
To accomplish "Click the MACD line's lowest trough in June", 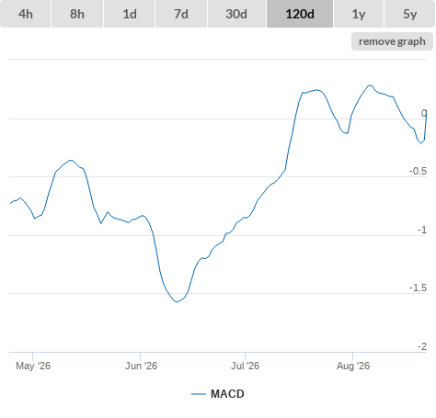I will (x=177, y=302).
